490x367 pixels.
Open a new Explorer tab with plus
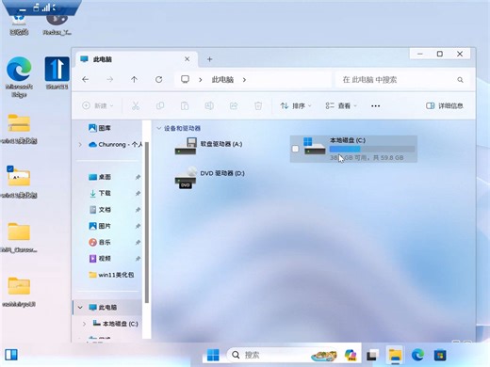209,59
